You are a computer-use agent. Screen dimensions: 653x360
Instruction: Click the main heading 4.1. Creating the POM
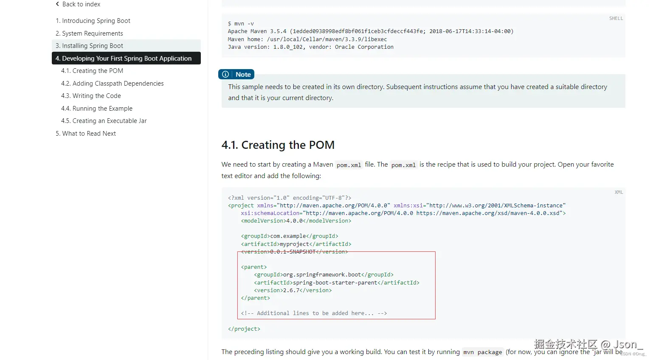click(278, 145)
